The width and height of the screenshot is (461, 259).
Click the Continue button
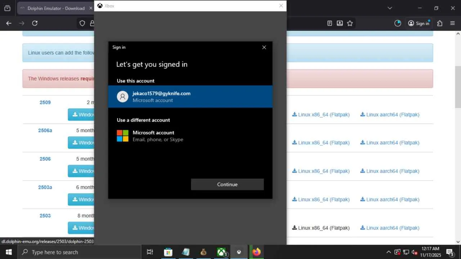coord(227,184)
